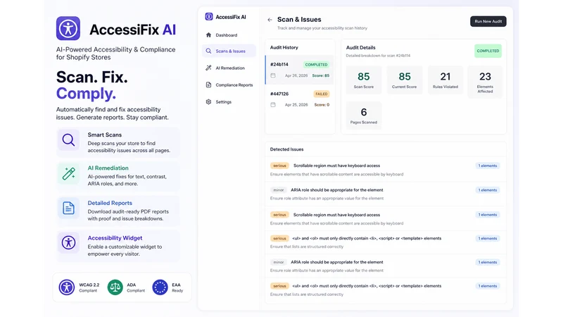Click the Settings gear icon
The width and height of the screenshot is (563, 317).
(208, 101)
